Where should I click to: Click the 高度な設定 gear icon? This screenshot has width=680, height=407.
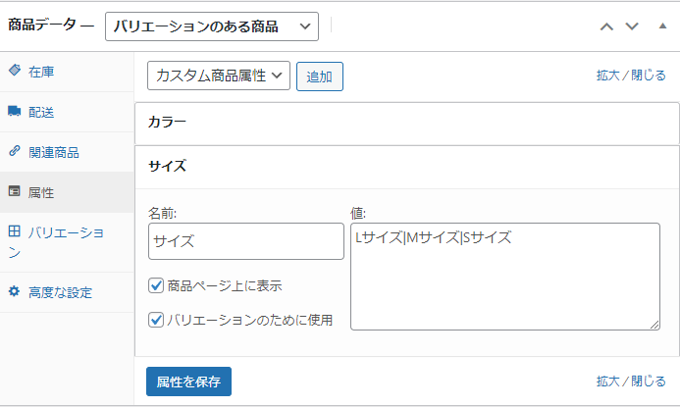point(15,291)
